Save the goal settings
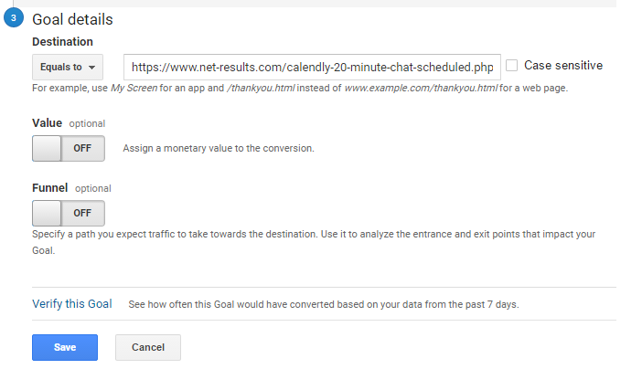This screenshot has height=369, width=642. (65, 347)
